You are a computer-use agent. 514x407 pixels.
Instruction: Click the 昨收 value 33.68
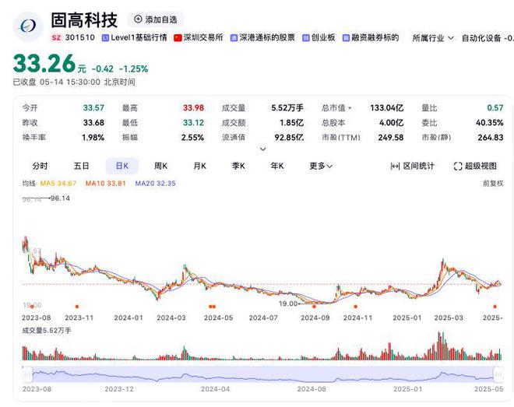[x=93, y=123]
